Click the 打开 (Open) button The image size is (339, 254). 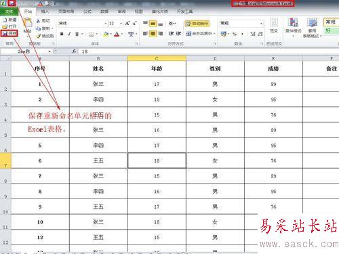tap(9, 26)
